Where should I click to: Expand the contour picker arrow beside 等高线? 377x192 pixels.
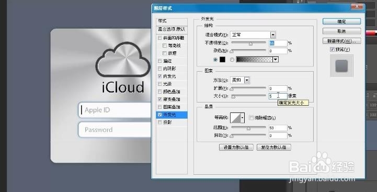(243, 118)
